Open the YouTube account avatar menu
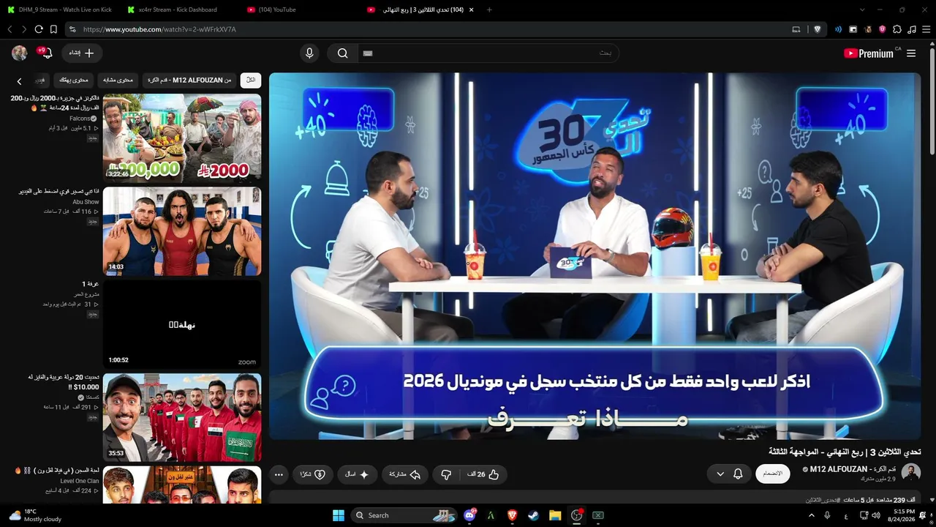 coord(20,53)
